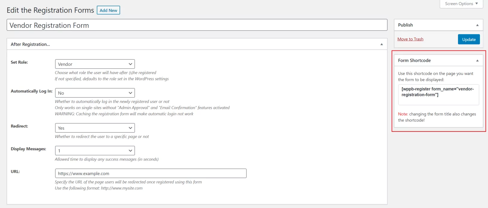Open the Screen Options dropdown
488x208 pixels.
(x=461, y=4)
